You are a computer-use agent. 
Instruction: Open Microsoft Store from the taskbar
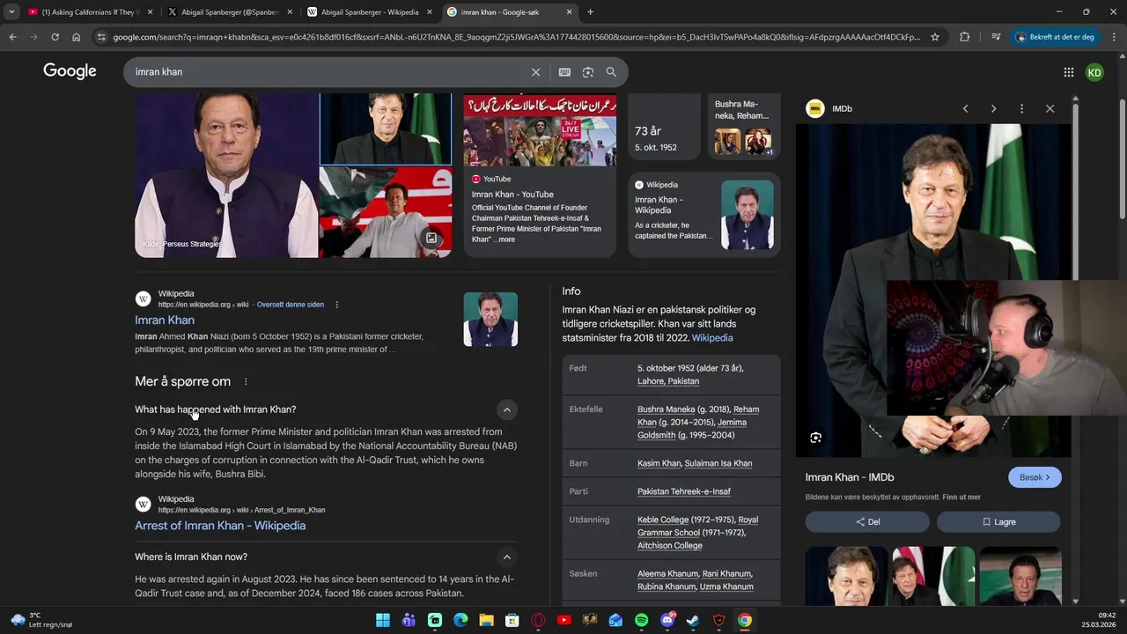pyautogui.click(x=512, y=620)
